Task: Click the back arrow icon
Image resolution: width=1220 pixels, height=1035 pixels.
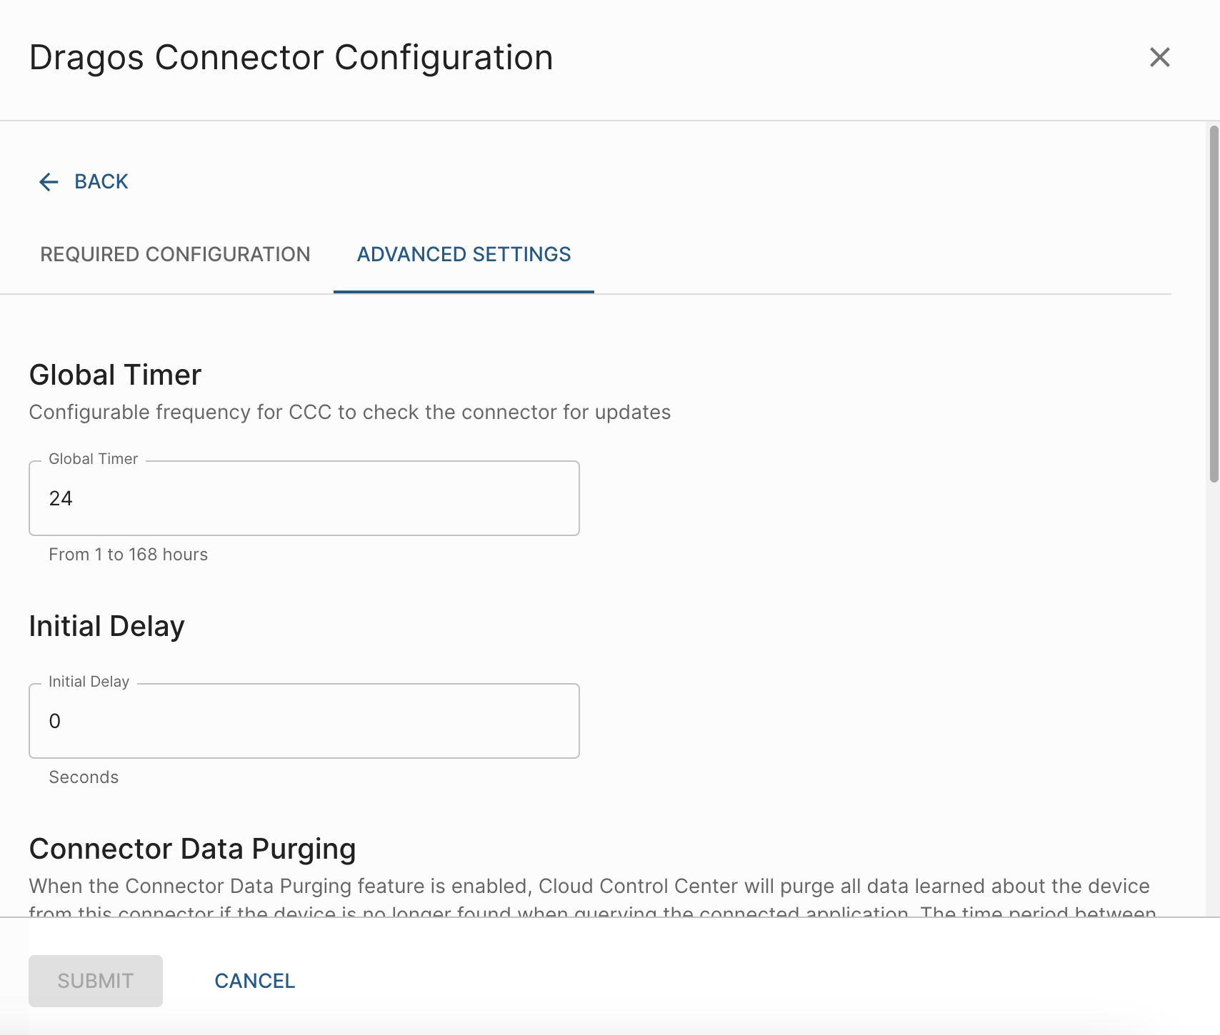Action: coord(49,182)
